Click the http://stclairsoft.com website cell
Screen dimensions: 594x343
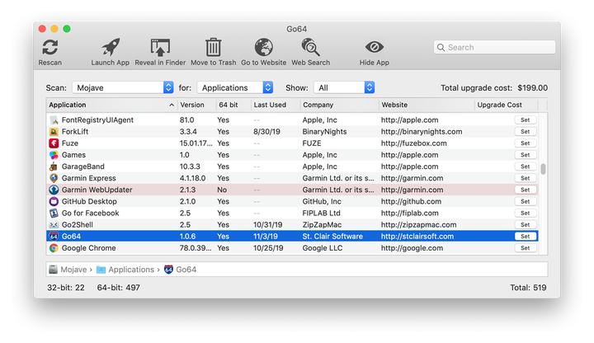[x=417, y=237]
